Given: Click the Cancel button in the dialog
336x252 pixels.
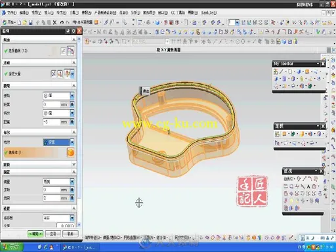Looking at the screenshot, I should [70, 234].
